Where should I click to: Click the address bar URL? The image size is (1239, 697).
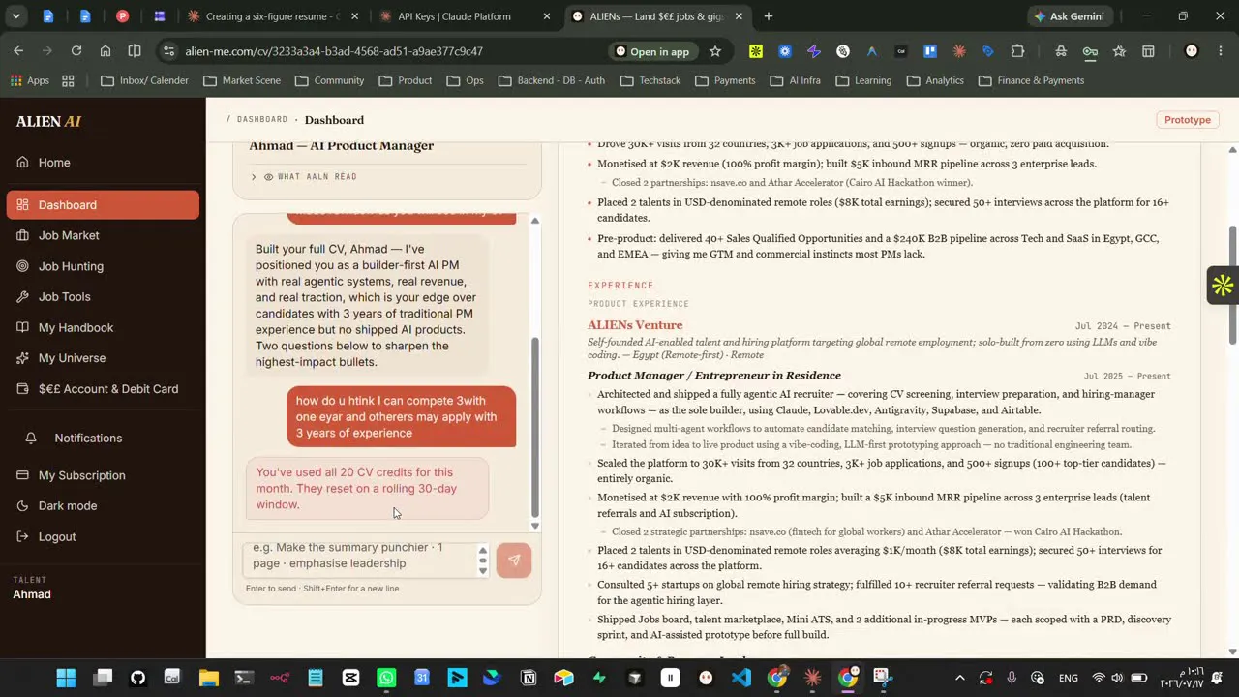point(334,51)
